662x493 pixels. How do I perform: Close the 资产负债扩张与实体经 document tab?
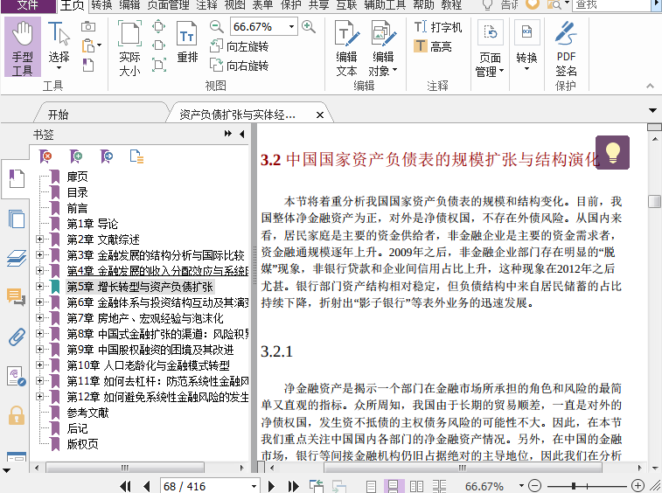[x=320, y=115]
